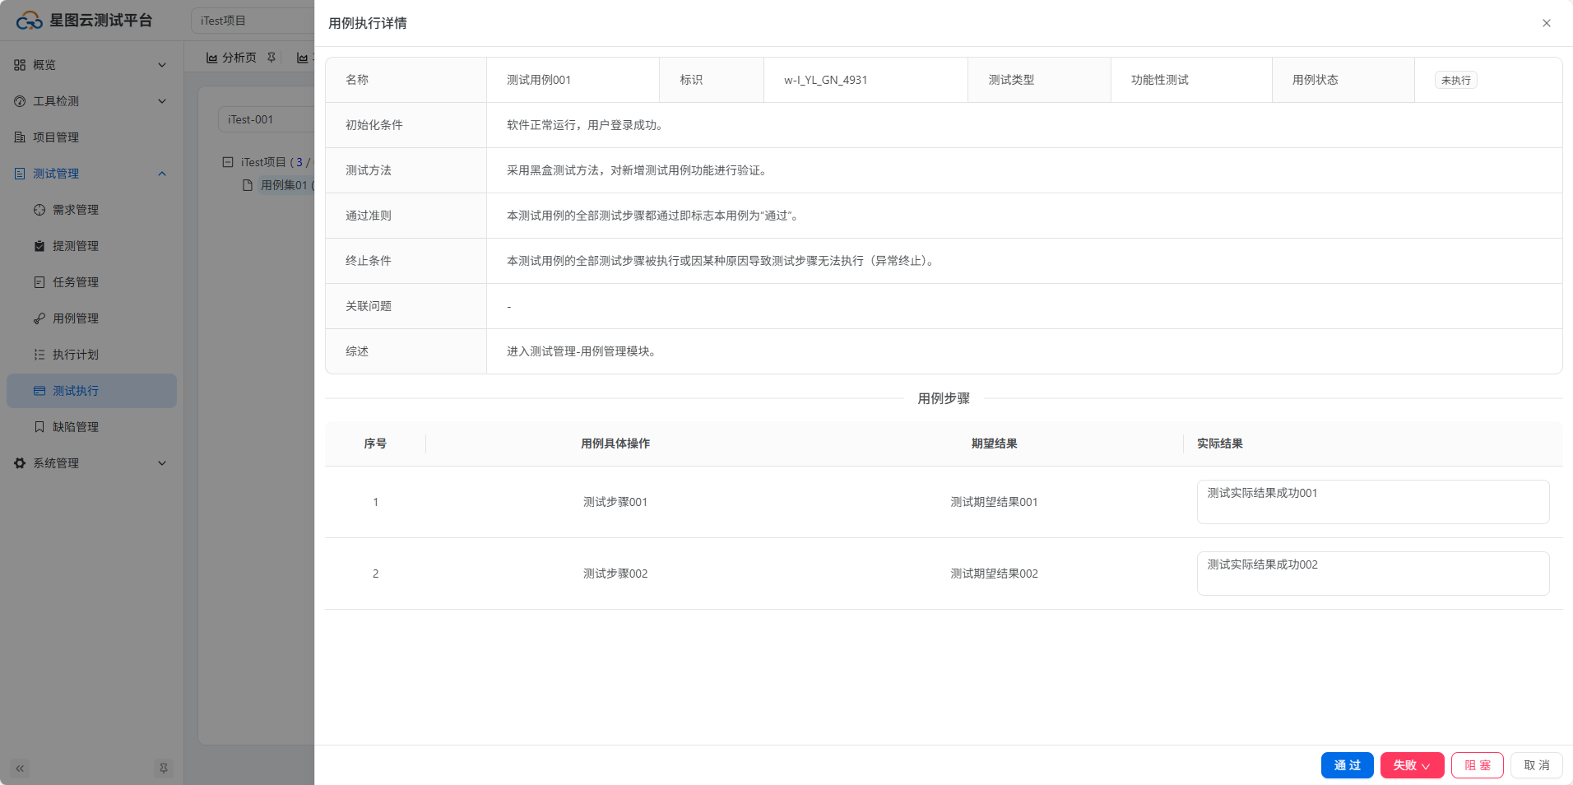Open 任务管理 menu item

(x=76, y=282)
